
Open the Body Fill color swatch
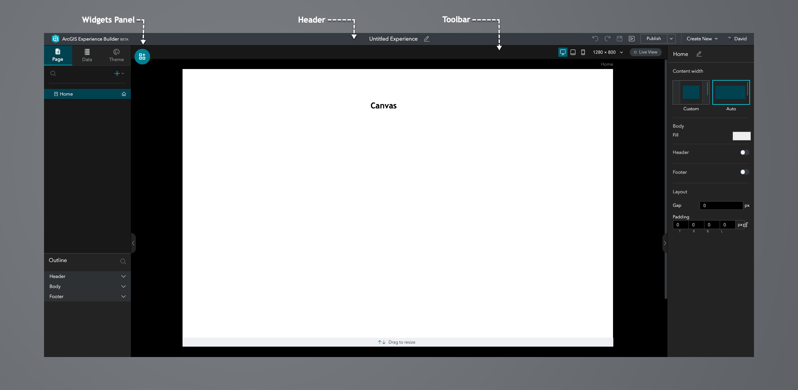[x=741, y=136]
